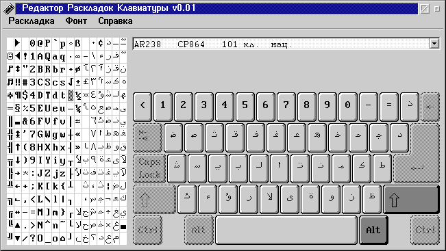Select the down arrow ↓ character
Screen dimensions: 446x251
coord(18,160)
